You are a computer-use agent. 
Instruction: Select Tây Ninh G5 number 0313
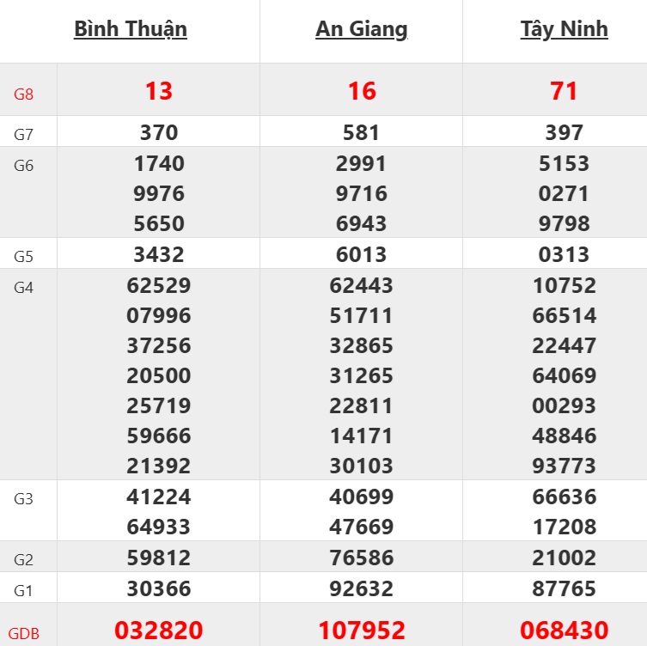click(x=565, y=255)
